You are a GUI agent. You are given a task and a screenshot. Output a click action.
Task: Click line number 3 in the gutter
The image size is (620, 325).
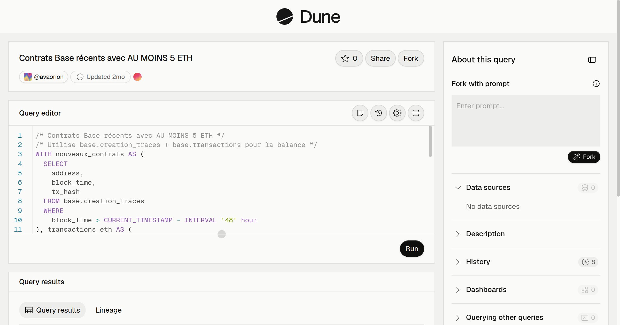(x=20, y=154)
